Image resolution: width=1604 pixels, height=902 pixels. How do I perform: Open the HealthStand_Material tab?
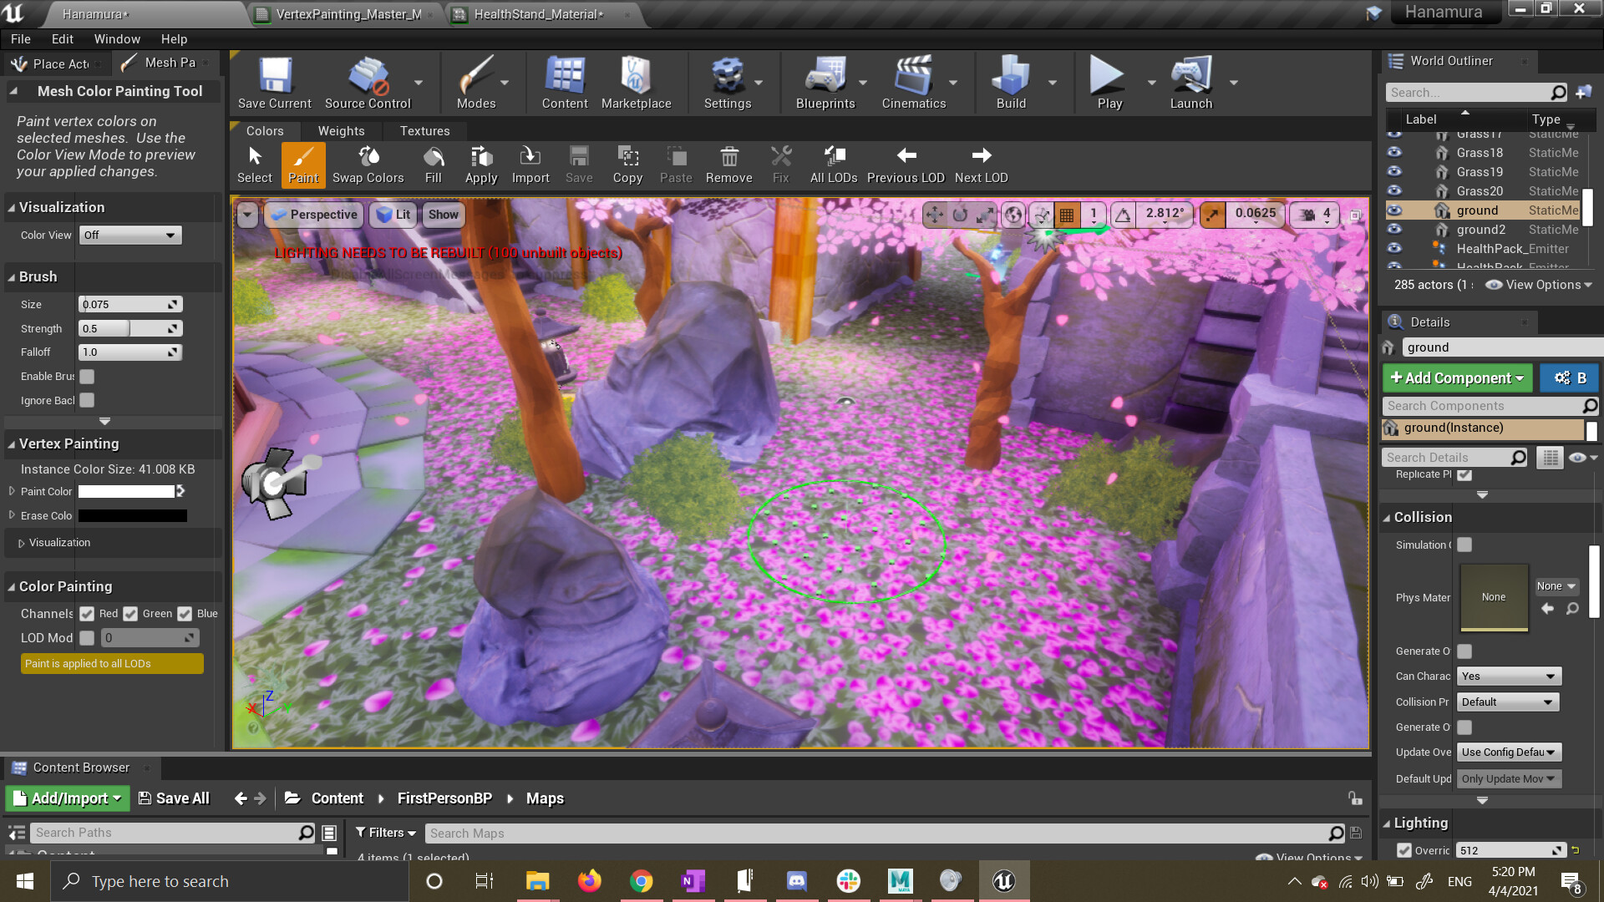(535, 14)
